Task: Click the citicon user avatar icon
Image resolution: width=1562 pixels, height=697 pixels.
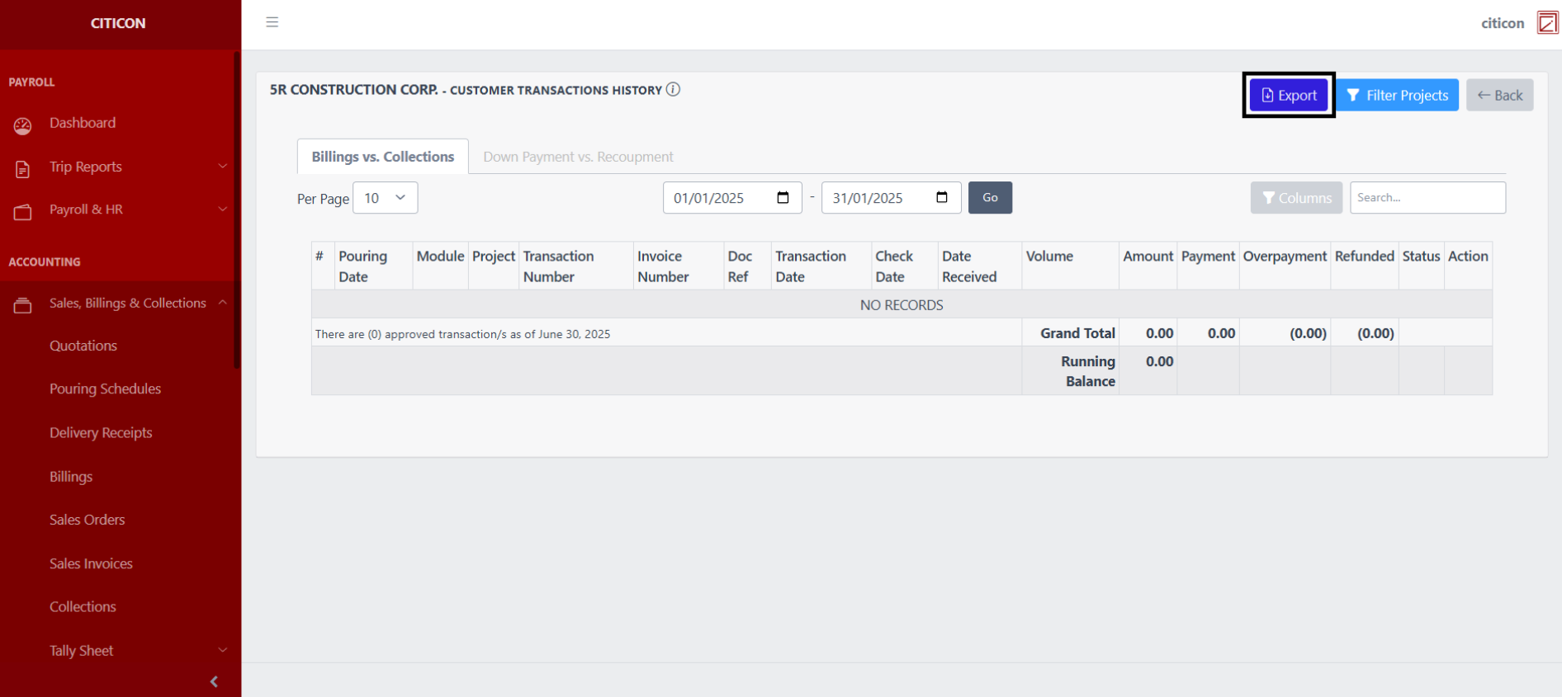Action: (x=1546, y=23)
